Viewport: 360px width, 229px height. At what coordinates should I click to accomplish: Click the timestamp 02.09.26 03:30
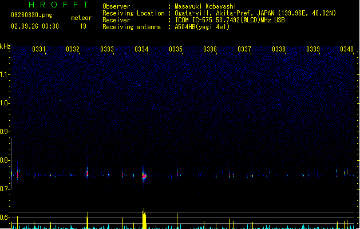(35, 26)
